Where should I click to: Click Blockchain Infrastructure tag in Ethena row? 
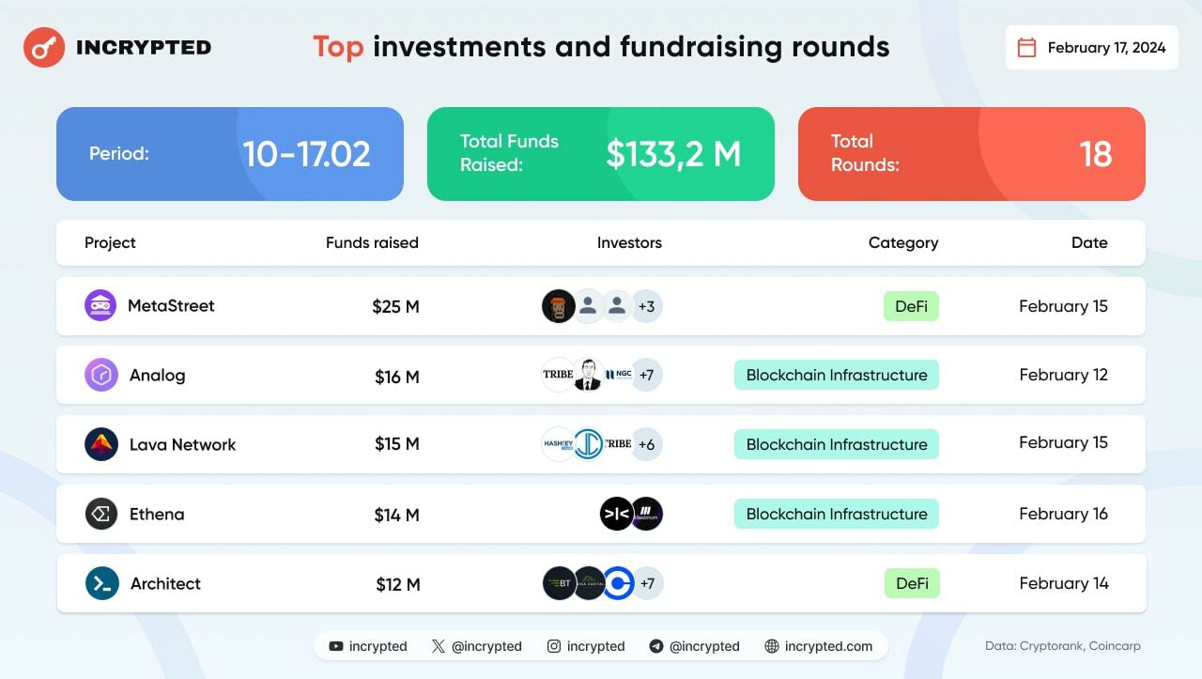(x=837, y=514)
